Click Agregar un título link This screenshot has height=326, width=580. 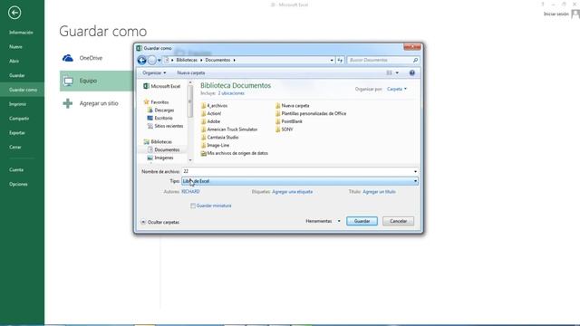pyautogui.click(x=379, y=192)
